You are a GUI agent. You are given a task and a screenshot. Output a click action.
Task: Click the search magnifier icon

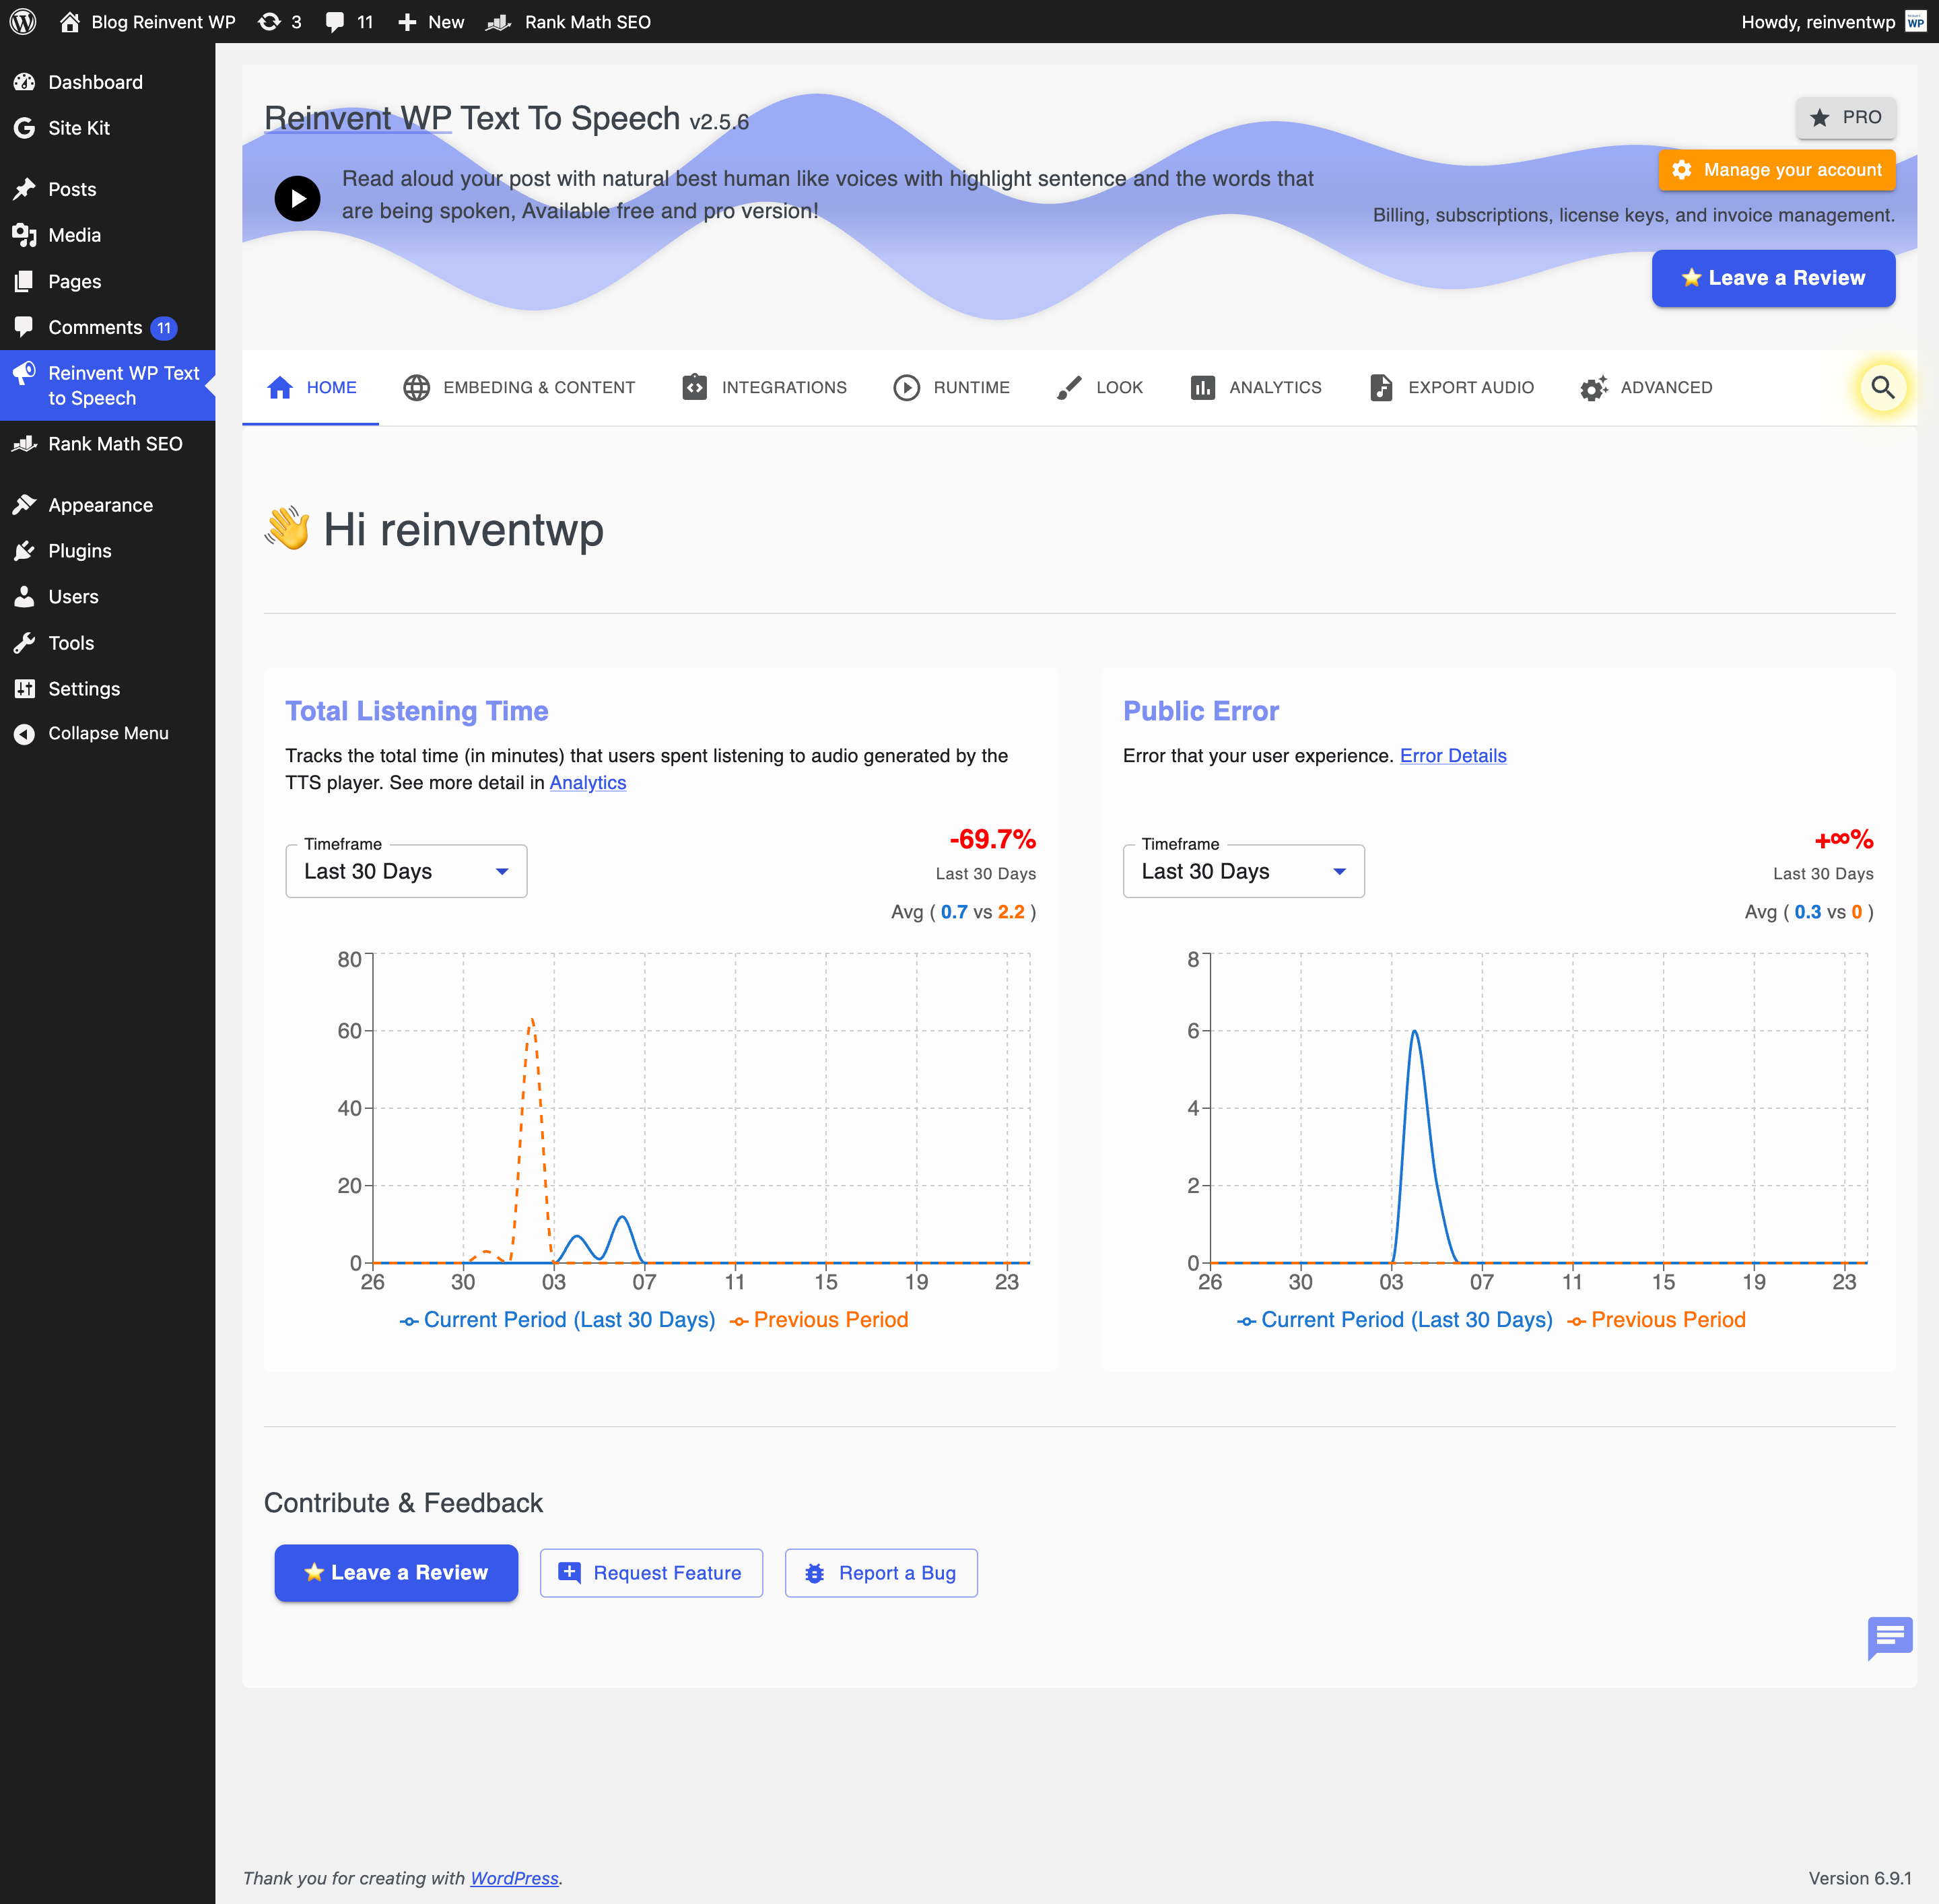(x=1882, y=387)
